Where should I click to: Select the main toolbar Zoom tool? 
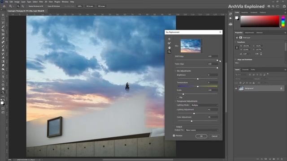click(x=3, y=93)
